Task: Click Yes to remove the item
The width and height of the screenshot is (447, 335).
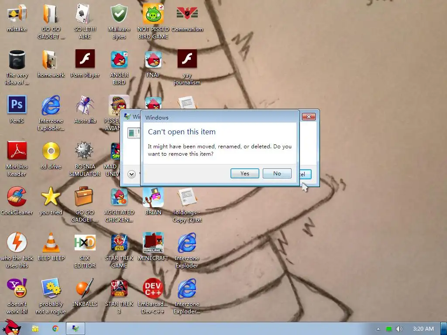Action: click(244, 174)
